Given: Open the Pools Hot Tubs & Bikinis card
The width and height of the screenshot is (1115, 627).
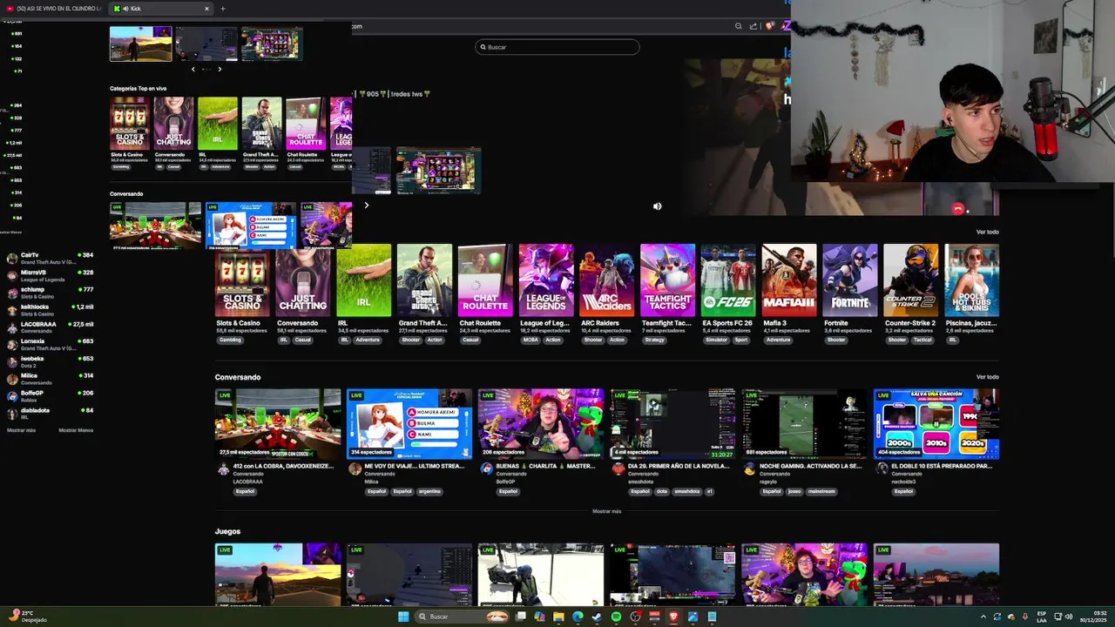Looking at the screenshot, I should pos(972,280).
